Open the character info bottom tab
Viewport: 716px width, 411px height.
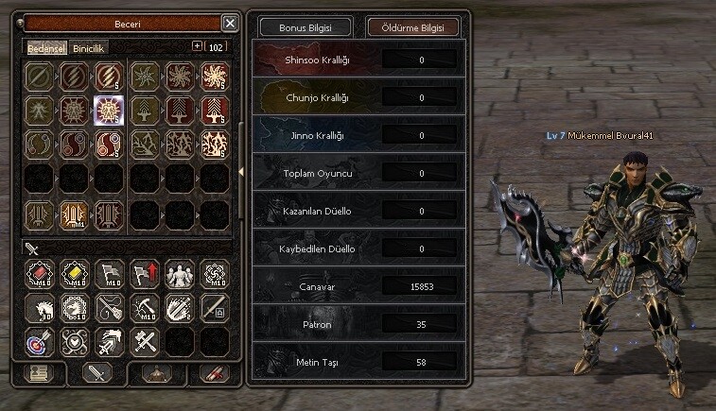(39, 373)
